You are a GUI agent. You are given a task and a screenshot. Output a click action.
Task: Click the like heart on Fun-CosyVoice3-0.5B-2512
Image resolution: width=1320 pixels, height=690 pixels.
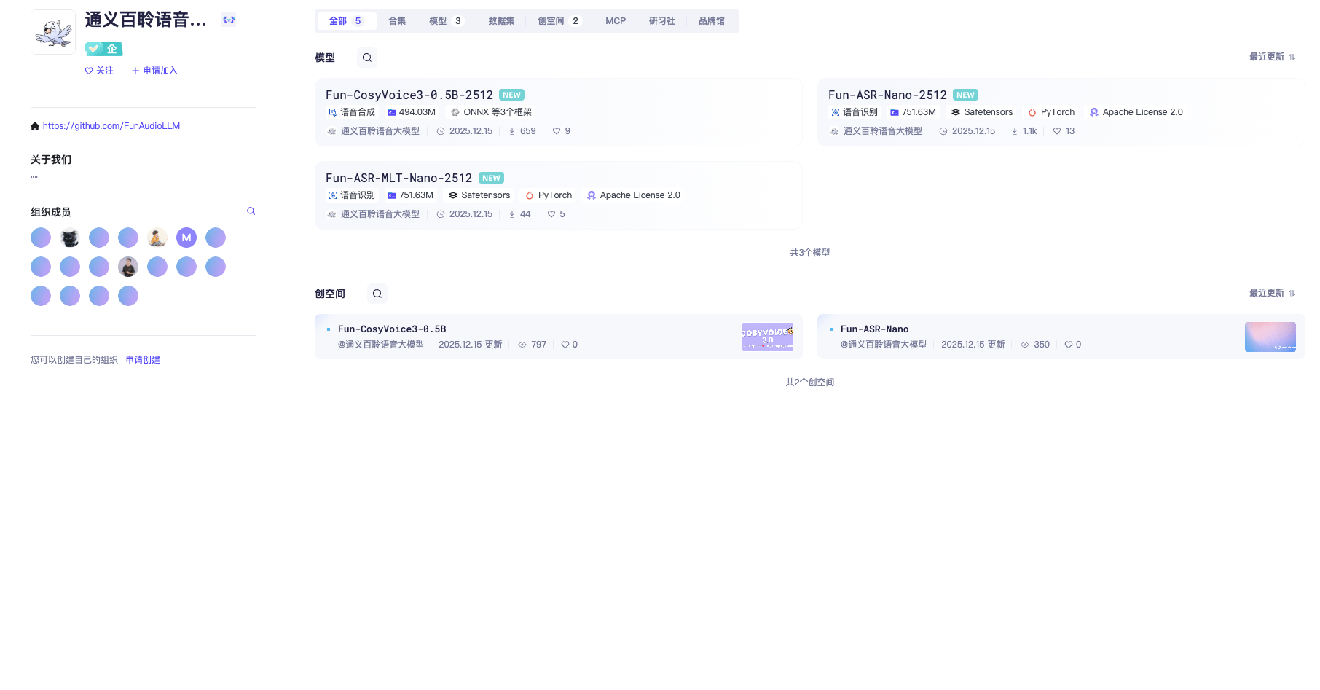(557, 132)
